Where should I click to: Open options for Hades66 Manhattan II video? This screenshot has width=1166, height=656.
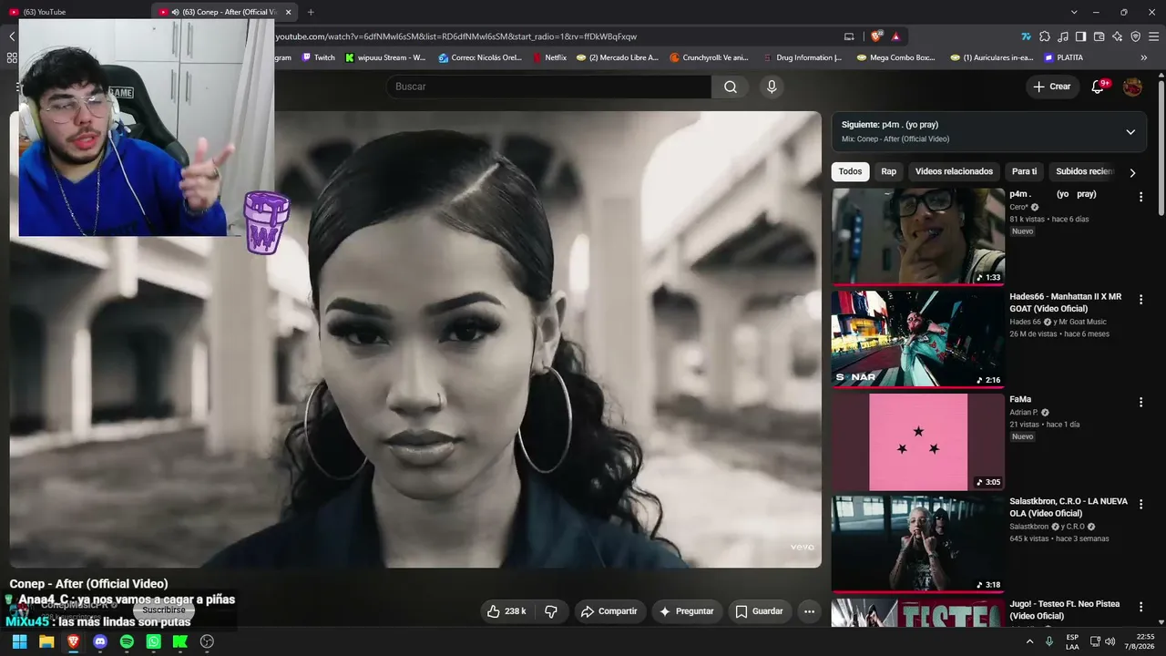(x=1140, y=300)
